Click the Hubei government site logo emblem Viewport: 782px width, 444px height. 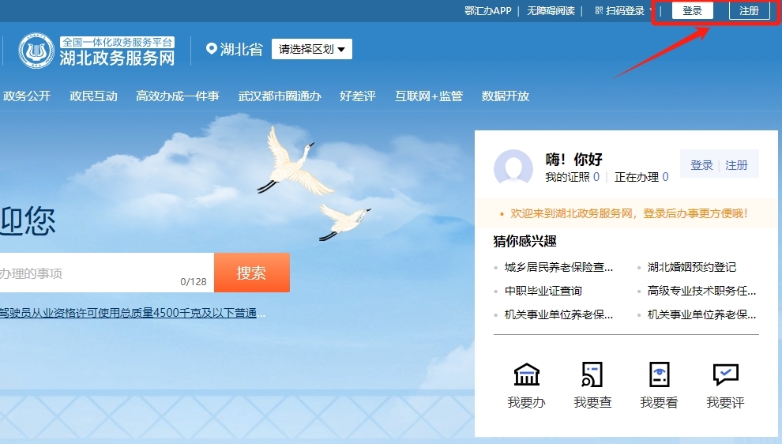[x=36, y=51]
